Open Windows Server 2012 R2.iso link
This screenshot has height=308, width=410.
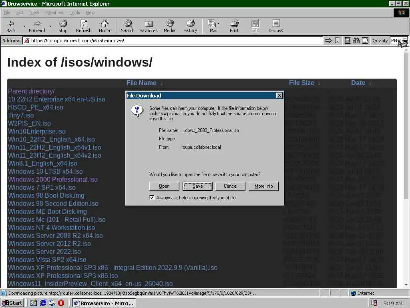coord(49,243)
